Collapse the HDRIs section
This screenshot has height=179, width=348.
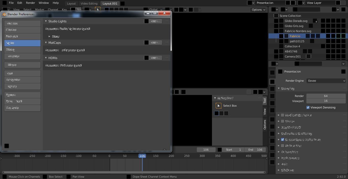tap(46, 58)
